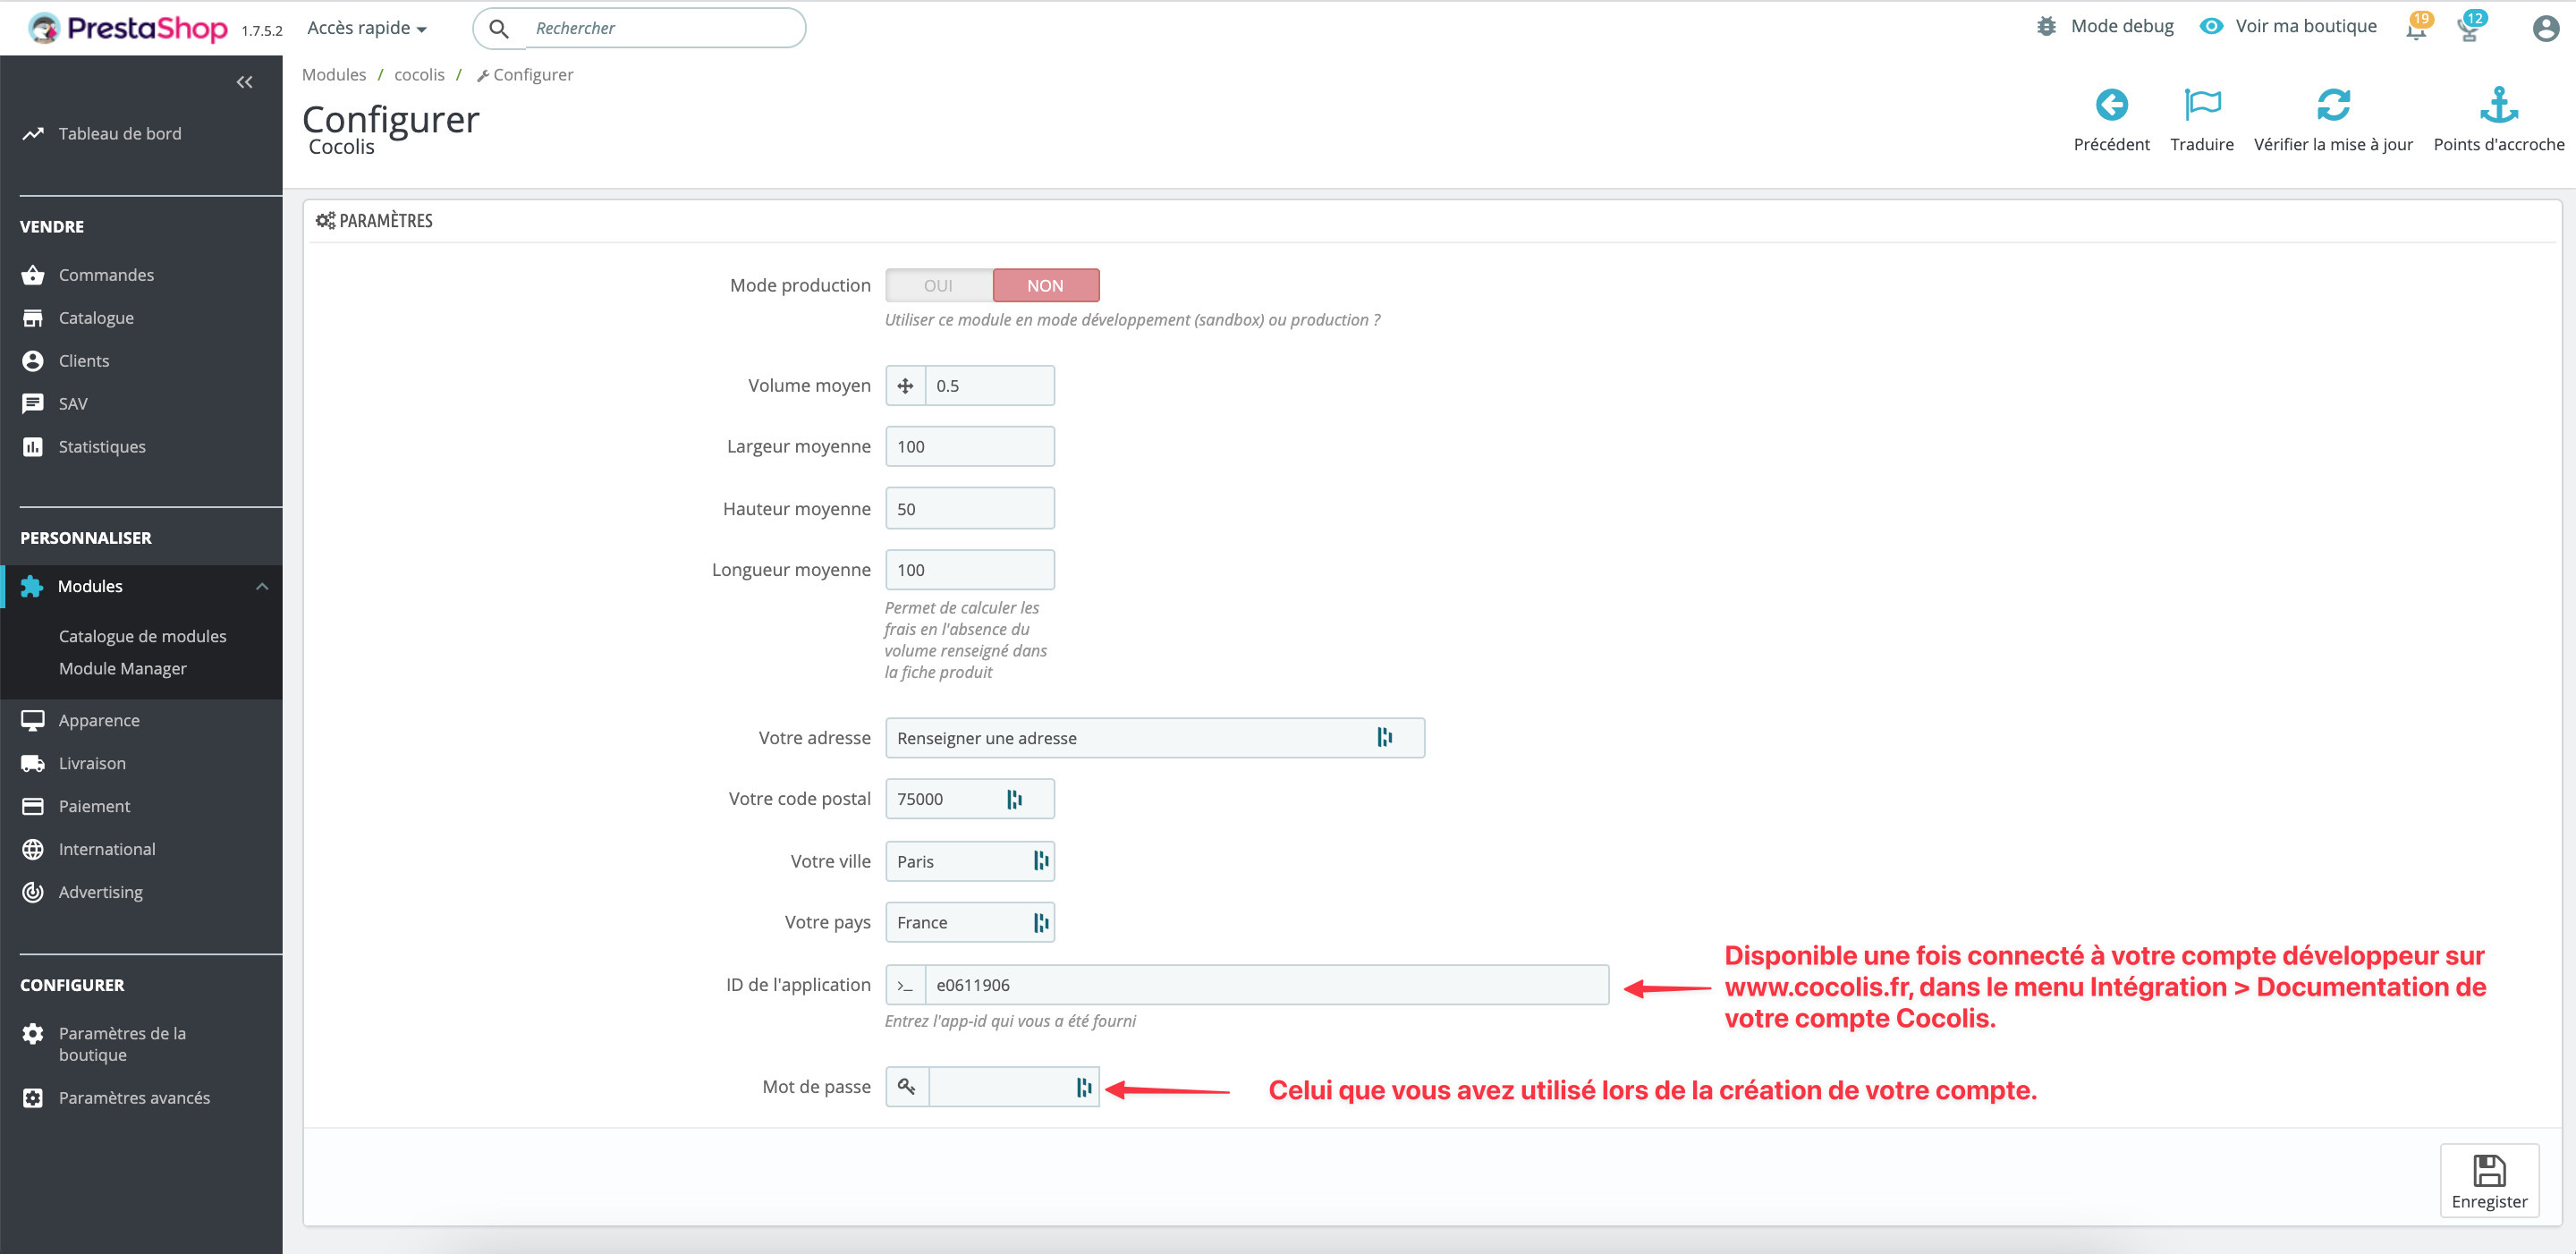
Task: Click the terminal prompt icon beside app ID
Action: [905, 985]
